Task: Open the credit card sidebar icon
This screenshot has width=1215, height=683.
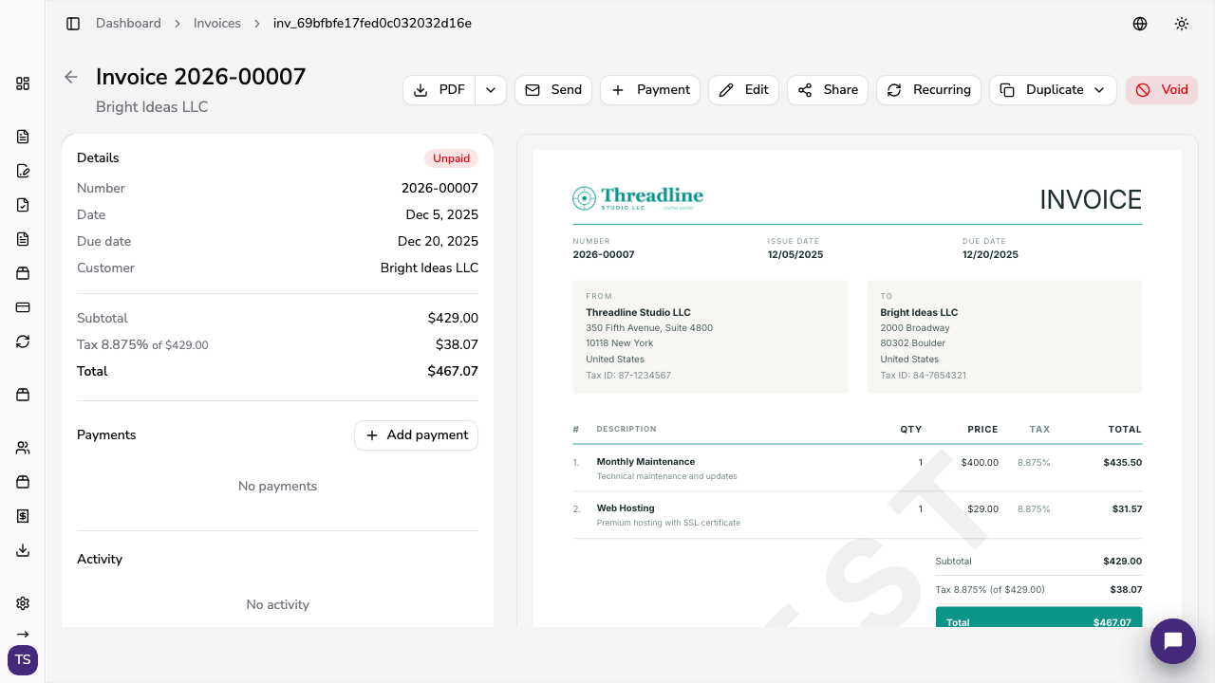Action: tap(23, 307)
